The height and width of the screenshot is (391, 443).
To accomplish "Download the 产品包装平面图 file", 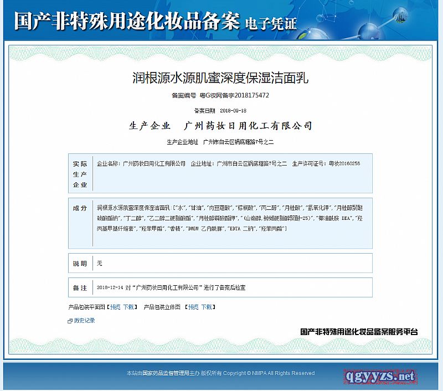I will 128,306.
